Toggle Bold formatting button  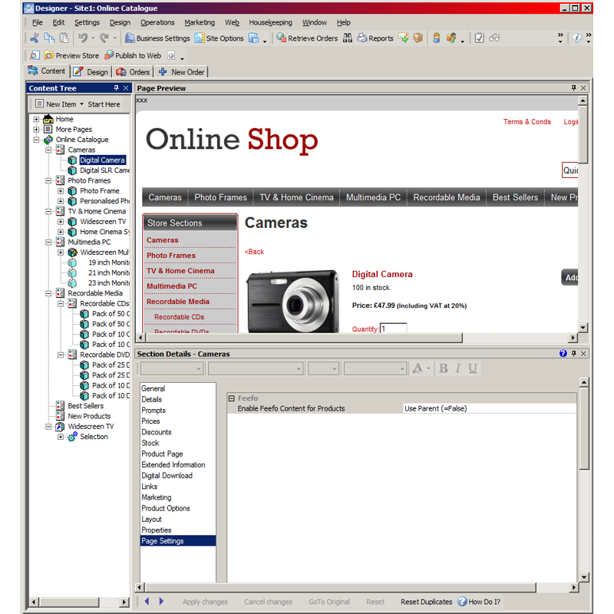tap(444, 368)
